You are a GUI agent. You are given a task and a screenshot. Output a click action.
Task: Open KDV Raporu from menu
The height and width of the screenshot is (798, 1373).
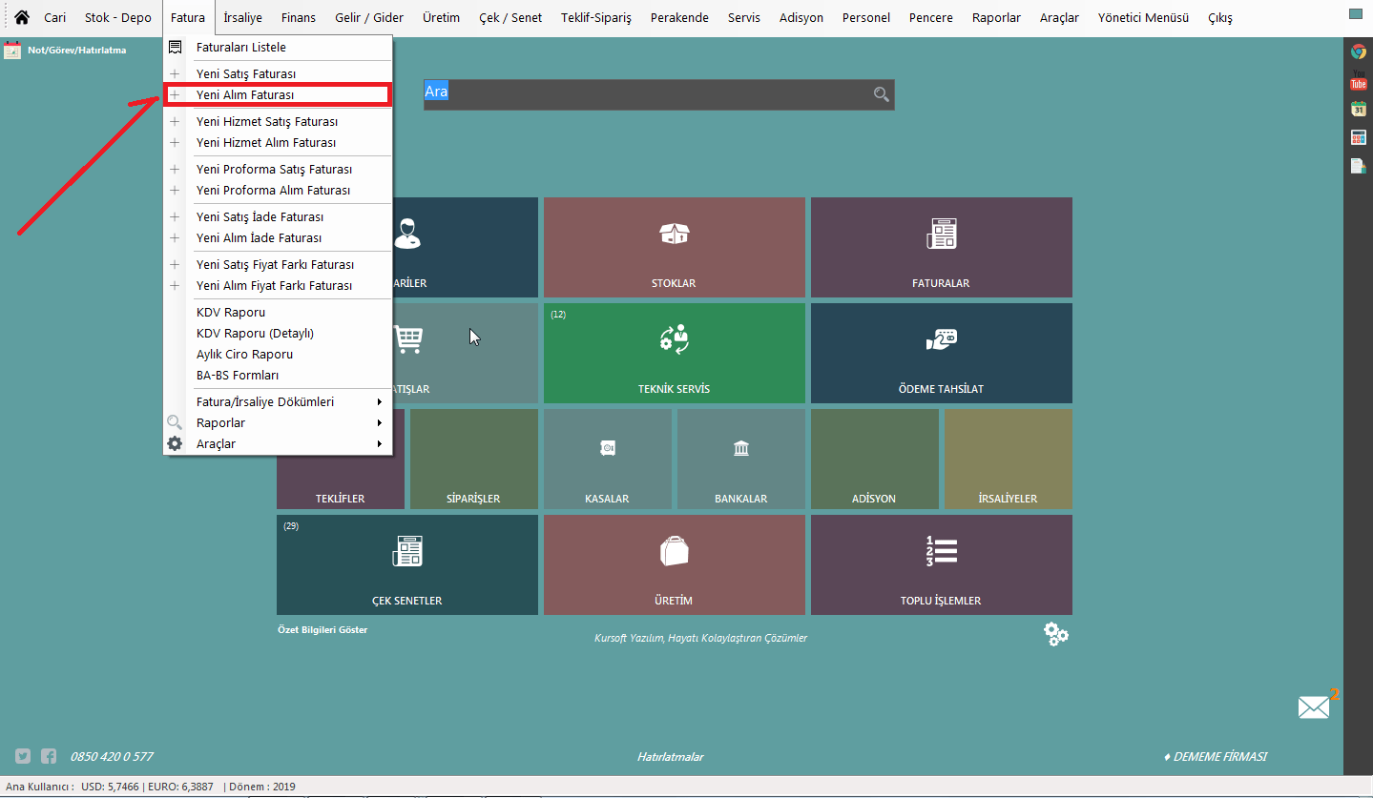tap(278, 312)
